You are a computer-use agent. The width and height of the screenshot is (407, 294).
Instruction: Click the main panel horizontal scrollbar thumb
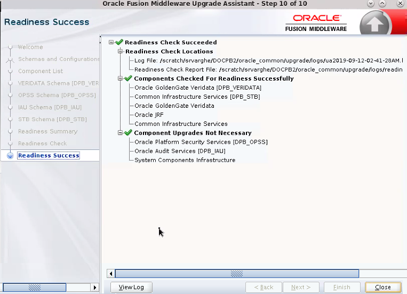tap(237, 274)
